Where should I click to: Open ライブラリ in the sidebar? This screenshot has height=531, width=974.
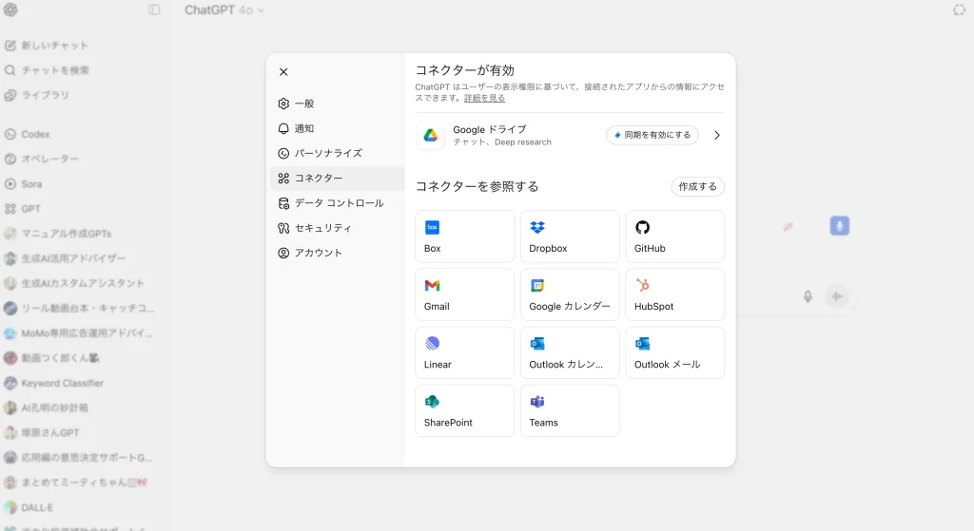pos(37,95)
